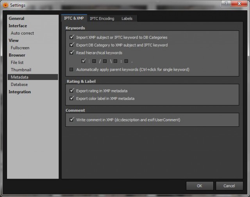The image size is (250, 197).
Task: Toggle Write comment in XMP checkbox
Action: coord(71,120)
